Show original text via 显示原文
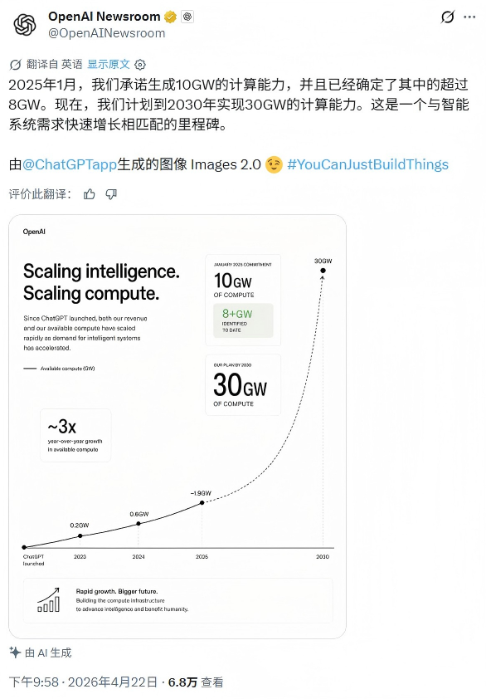 click(x=109, y=64)
